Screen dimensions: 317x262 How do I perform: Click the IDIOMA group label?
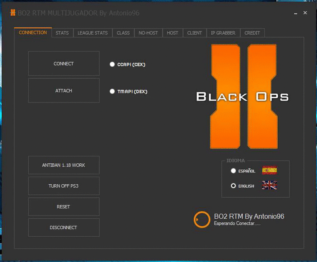click(x=235, y=161)
